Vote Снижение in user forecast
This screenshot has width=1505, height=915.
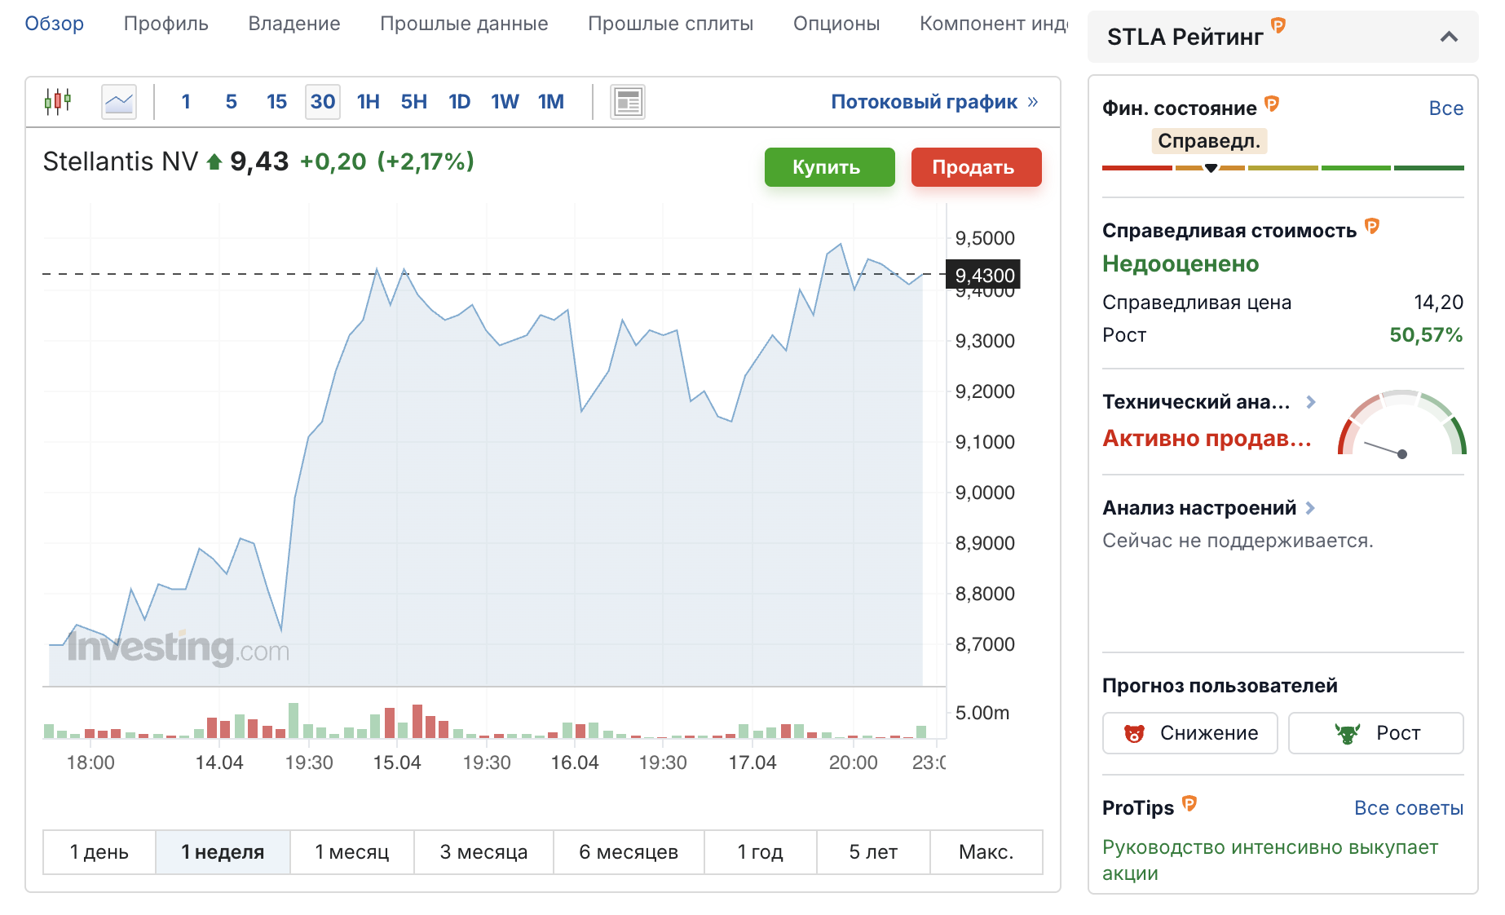point(1189,733)
